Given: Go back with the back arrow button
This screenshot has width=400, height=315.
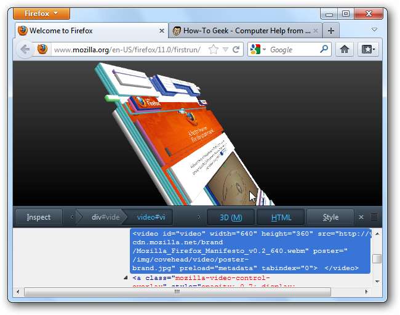Looking at the screenshot, I should (25, 49).
